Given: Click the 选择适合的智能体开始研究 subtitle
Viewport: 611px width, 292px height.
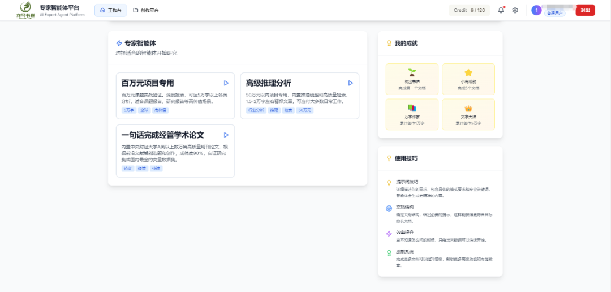Looking at the screenshot, I should coord(146,53).
